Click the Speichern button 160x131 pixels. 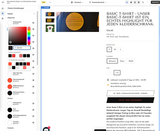click(155, 2)
